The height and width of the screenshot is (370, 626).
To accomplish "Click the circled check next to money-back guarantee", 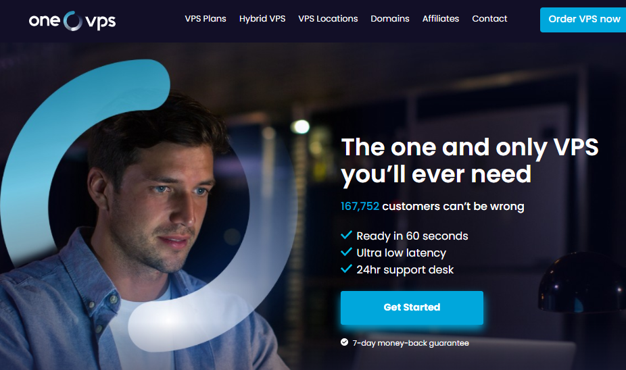I will 345,342.
